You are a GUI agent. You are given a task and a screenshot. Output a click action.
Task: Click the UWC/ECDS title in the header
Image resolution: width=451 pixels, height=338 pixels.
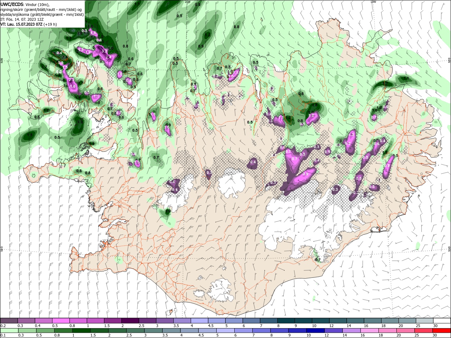click(12, 4)
